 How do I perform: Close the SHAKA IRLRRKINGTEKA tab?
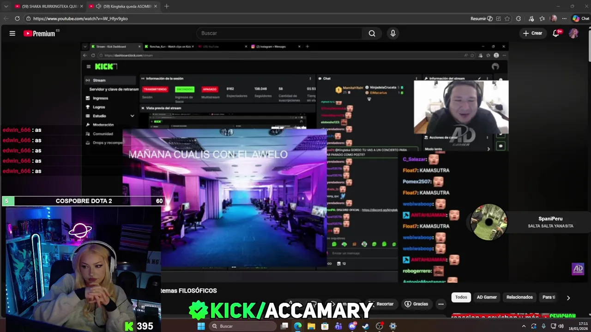(81, 6)
